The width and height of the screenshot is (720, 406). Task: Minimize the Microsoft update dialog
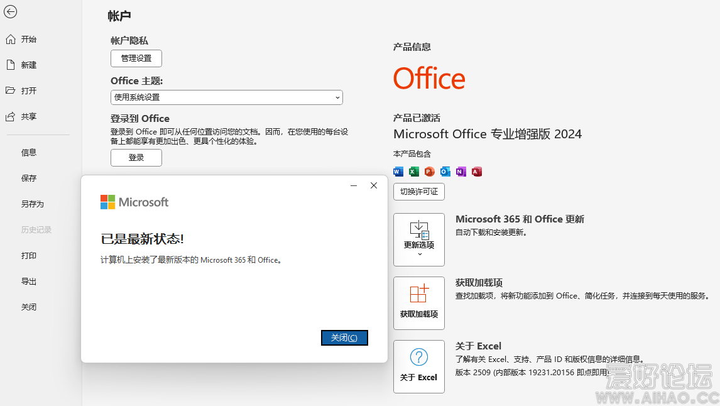354,185
